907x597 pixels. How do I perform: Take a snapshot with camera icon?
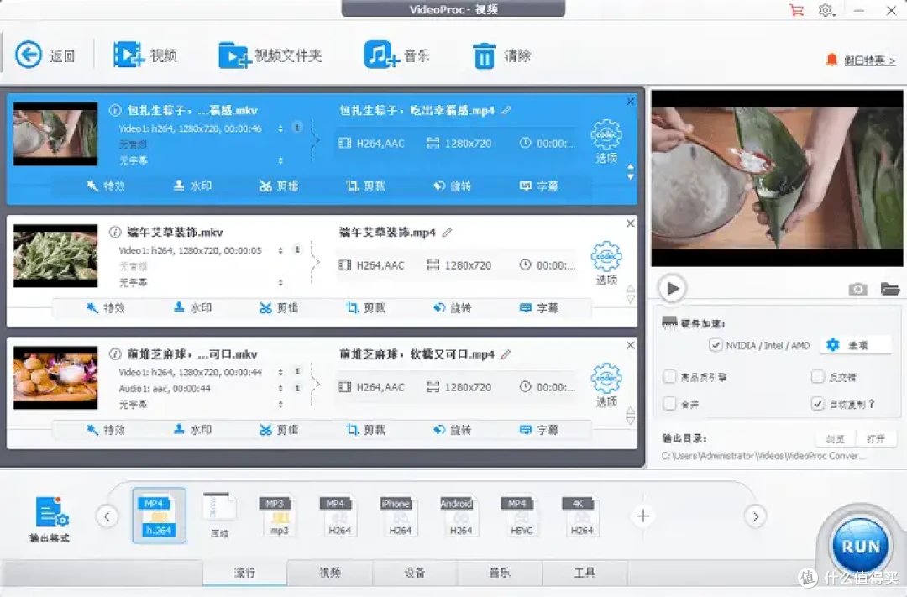[x=857, y=289]
